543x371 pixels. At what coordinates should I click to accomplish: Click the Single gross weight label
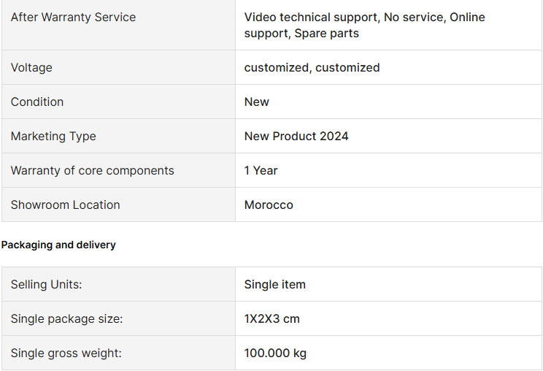(x=66, y=353)
